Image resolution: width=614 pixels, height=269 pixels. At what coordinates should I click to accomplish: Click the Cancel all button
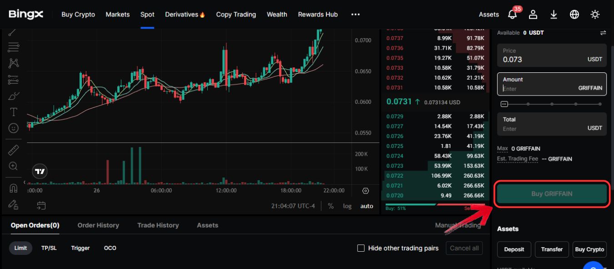point(464,248)
